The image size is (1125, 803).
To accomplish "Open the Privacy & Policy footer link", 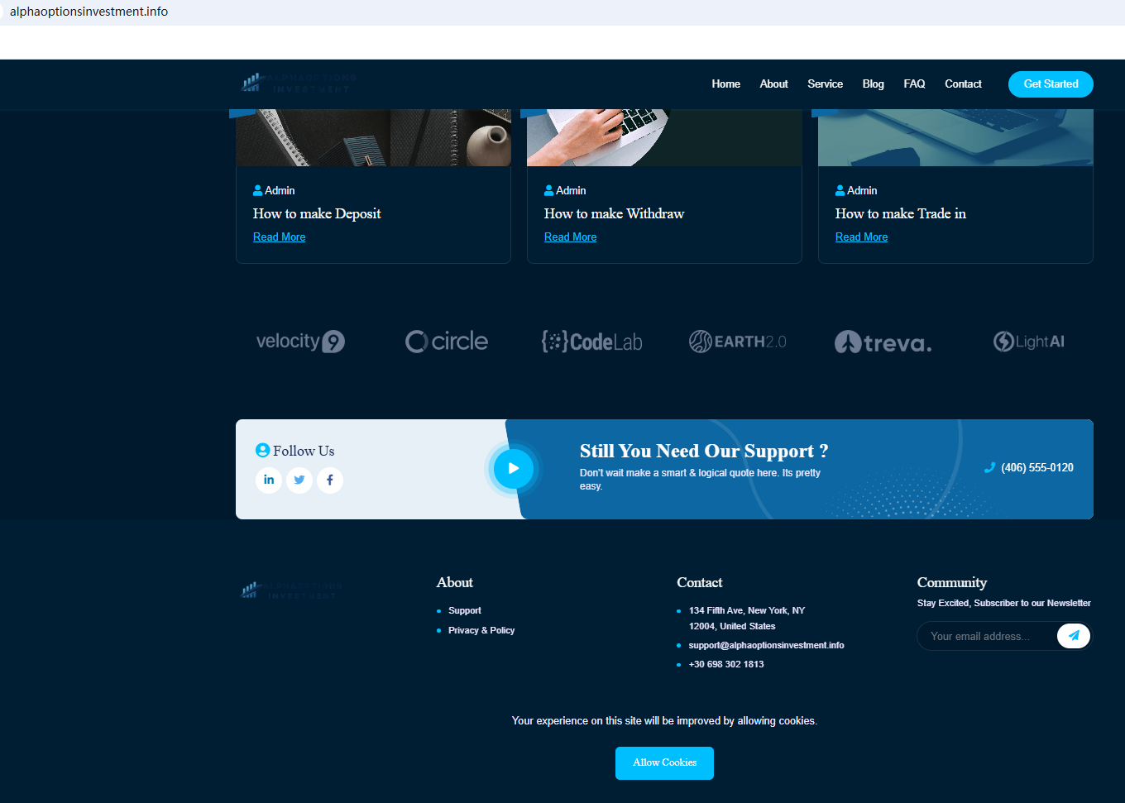I will coord(481,631).
